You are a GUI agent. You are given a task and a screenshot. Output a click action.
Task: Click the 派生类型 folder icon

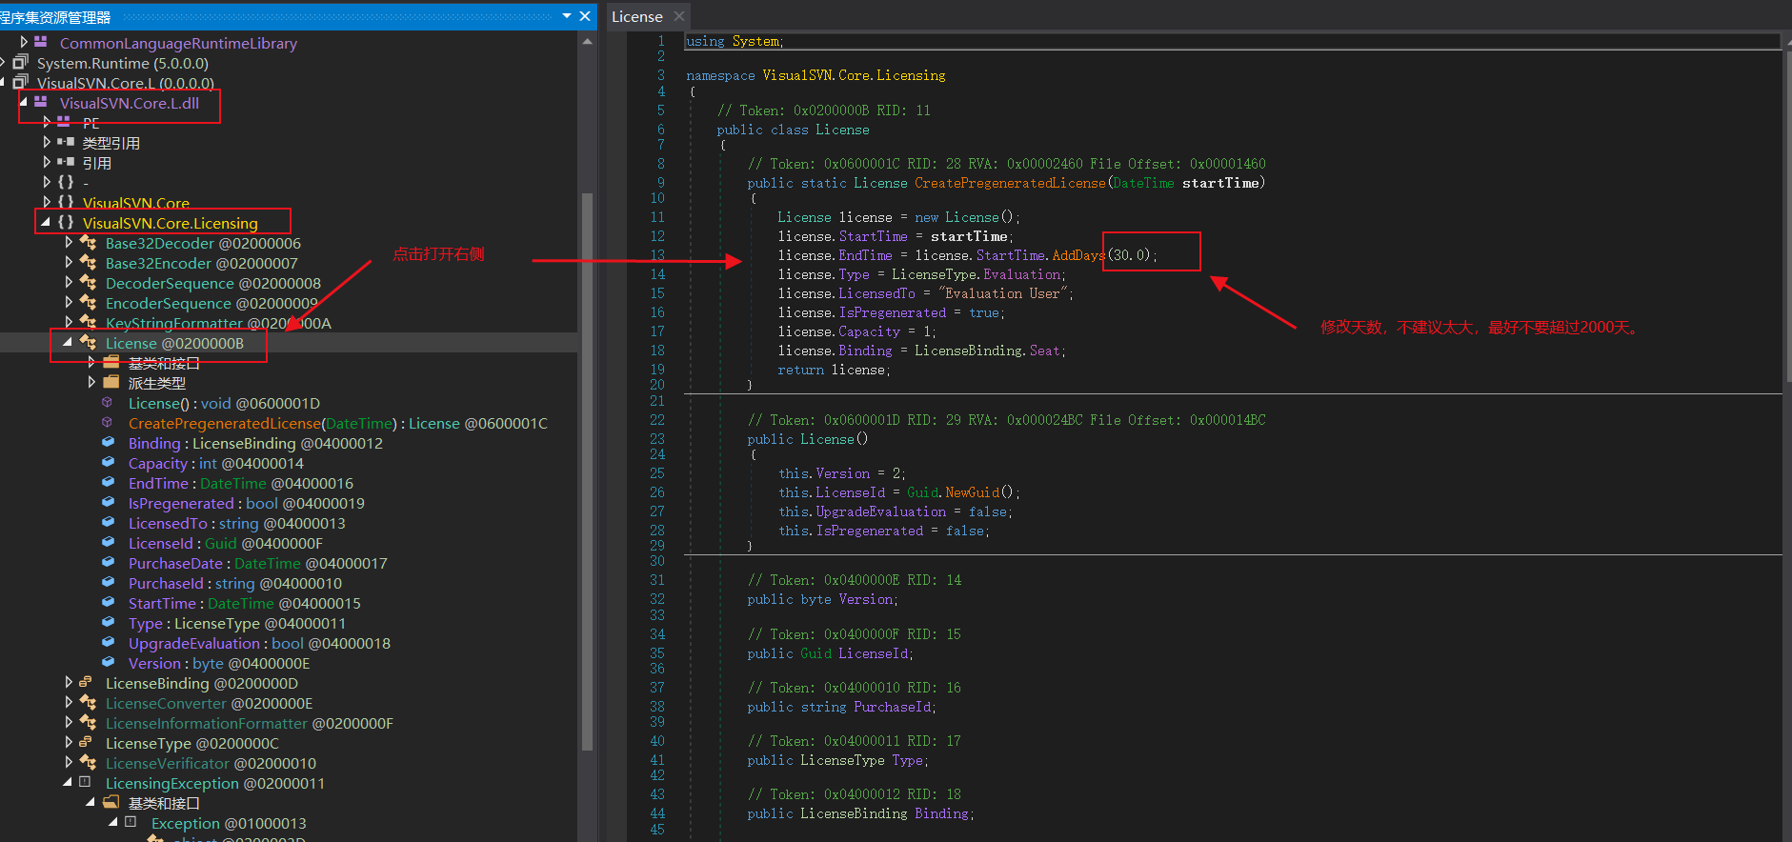(111, 382)
